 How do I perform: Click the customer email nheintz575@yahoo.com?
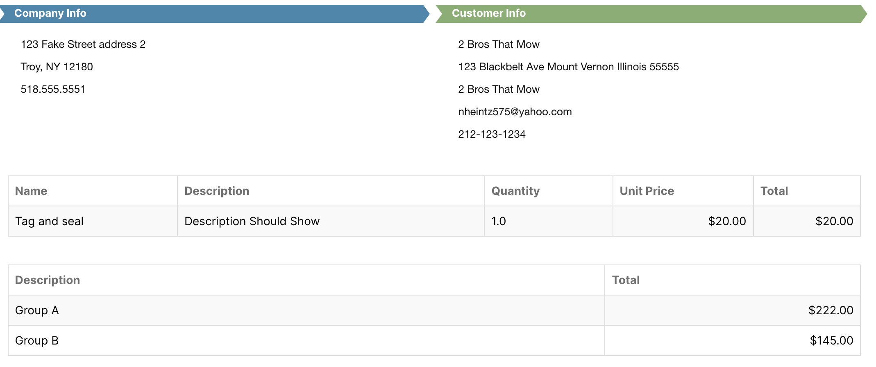515,112
